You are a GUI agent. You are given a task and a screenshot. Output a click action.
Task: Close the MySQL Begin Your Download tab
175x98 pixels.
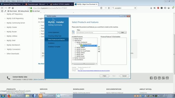97,4
